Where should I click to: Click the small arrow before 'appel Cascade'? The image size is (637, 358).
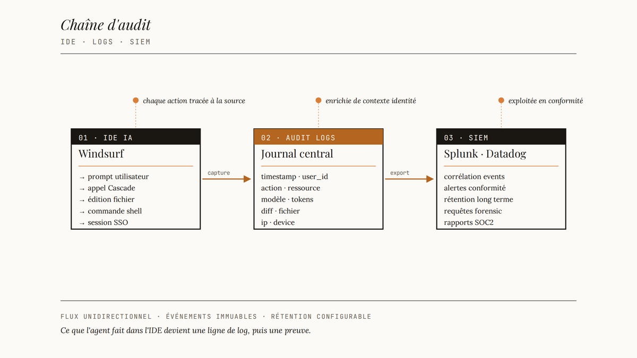82,189
